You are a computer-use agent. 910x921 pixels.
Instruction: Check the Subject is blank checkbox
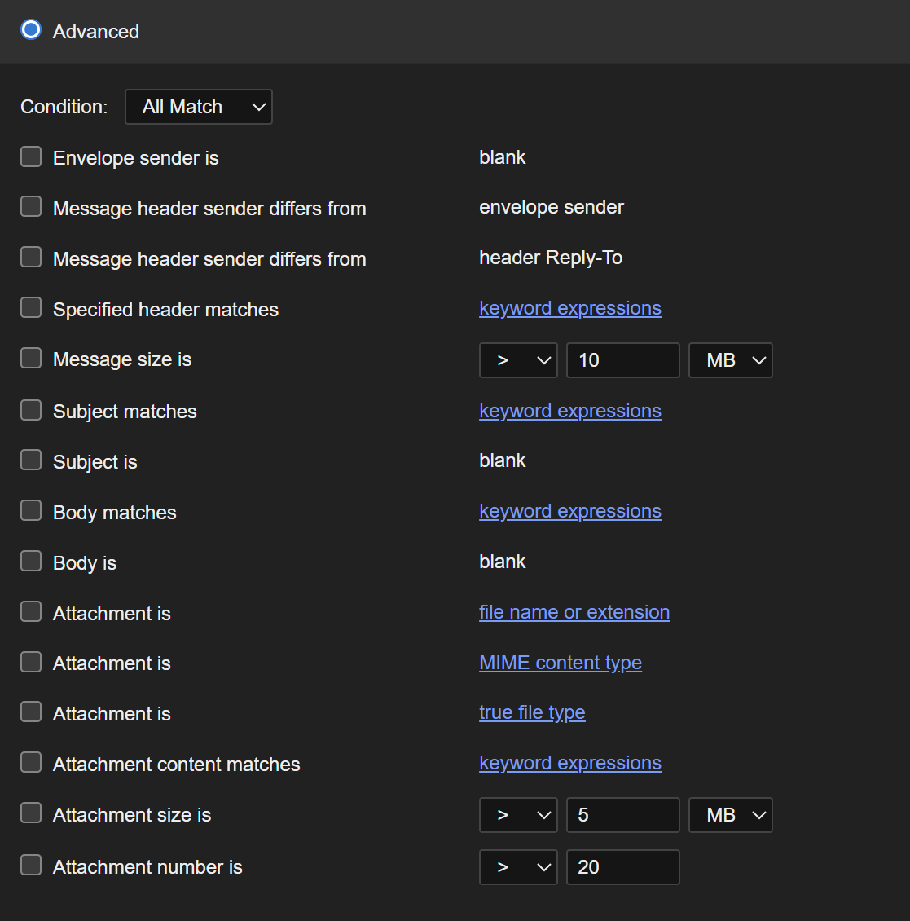31,460
